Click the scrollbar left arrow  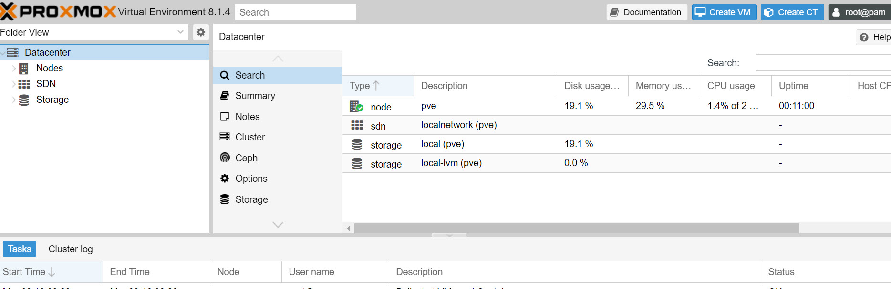(348, 229)
